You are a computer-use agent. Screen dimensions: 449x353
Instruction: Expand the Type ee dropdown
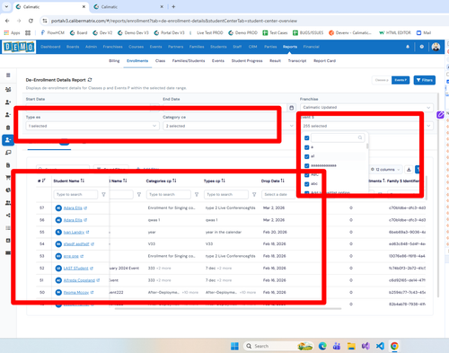tap(92, 126)
